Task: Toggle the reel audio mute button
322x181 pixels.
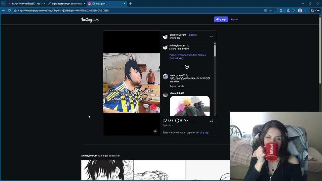Action: click(x=155, y=131)
